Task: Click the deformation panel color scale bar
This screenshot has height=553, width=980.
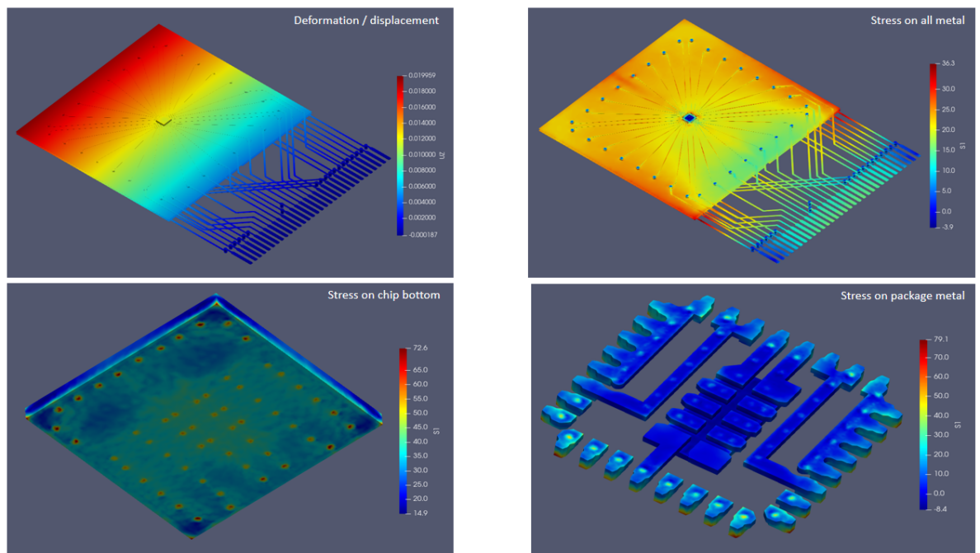Action: (400, 155)
